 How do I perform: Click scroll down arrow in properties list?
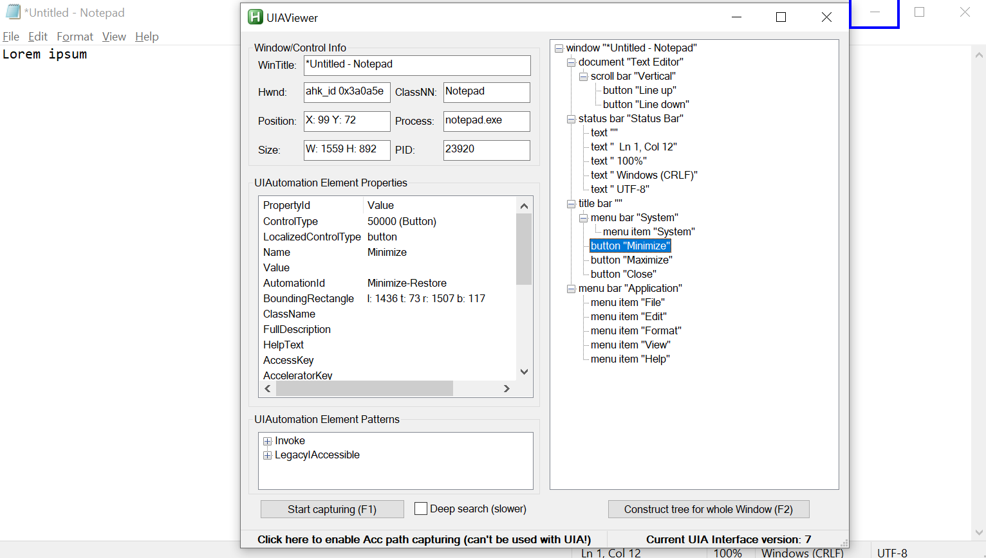tap(524, 372)
